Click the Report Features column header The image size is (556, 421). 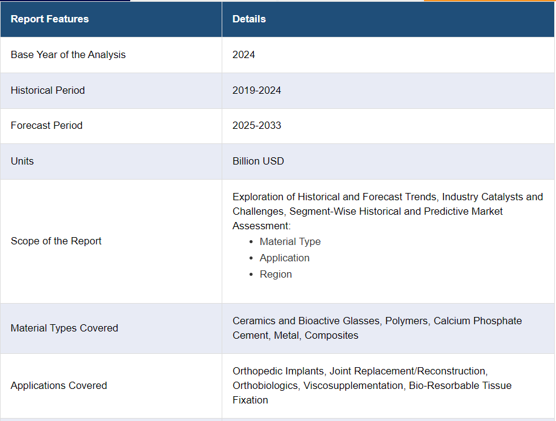(x=50, y=19)
